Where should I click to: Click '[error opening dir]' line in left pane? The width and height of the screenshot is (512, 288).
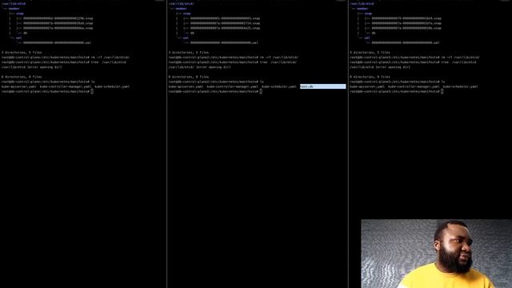coord(31,67)
